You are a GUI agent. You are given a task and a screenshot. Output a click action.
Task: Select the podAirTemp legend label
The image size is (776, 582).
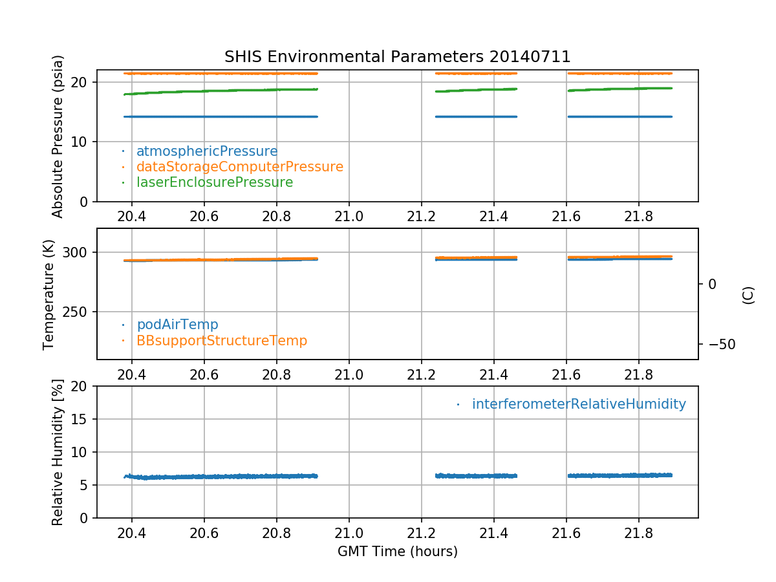(177, 325)
